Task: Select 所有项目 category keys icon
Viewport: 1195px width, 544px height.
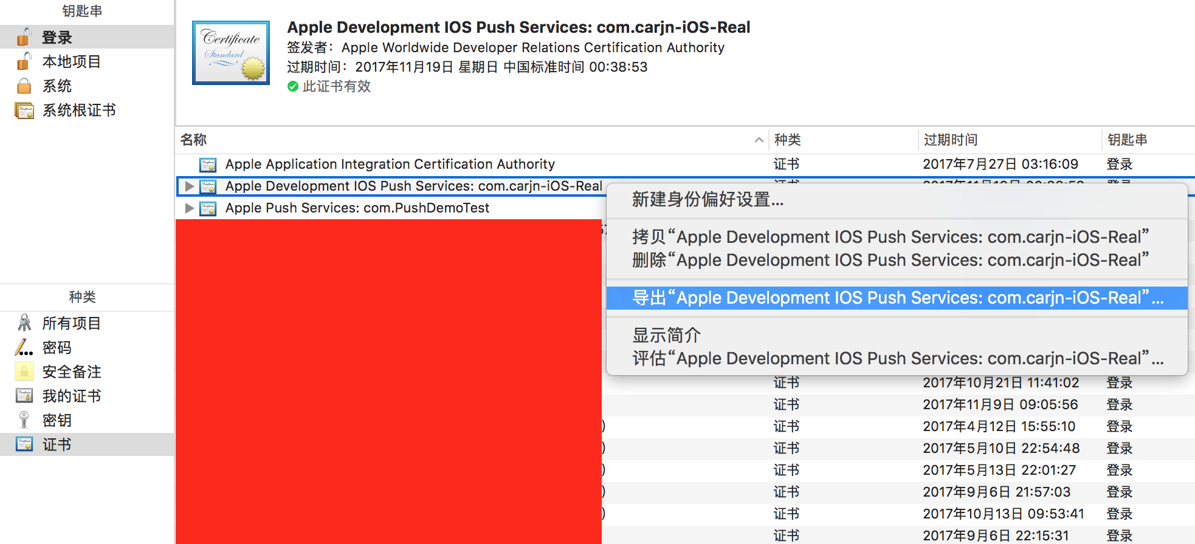Action: click(x=24, y=323)
